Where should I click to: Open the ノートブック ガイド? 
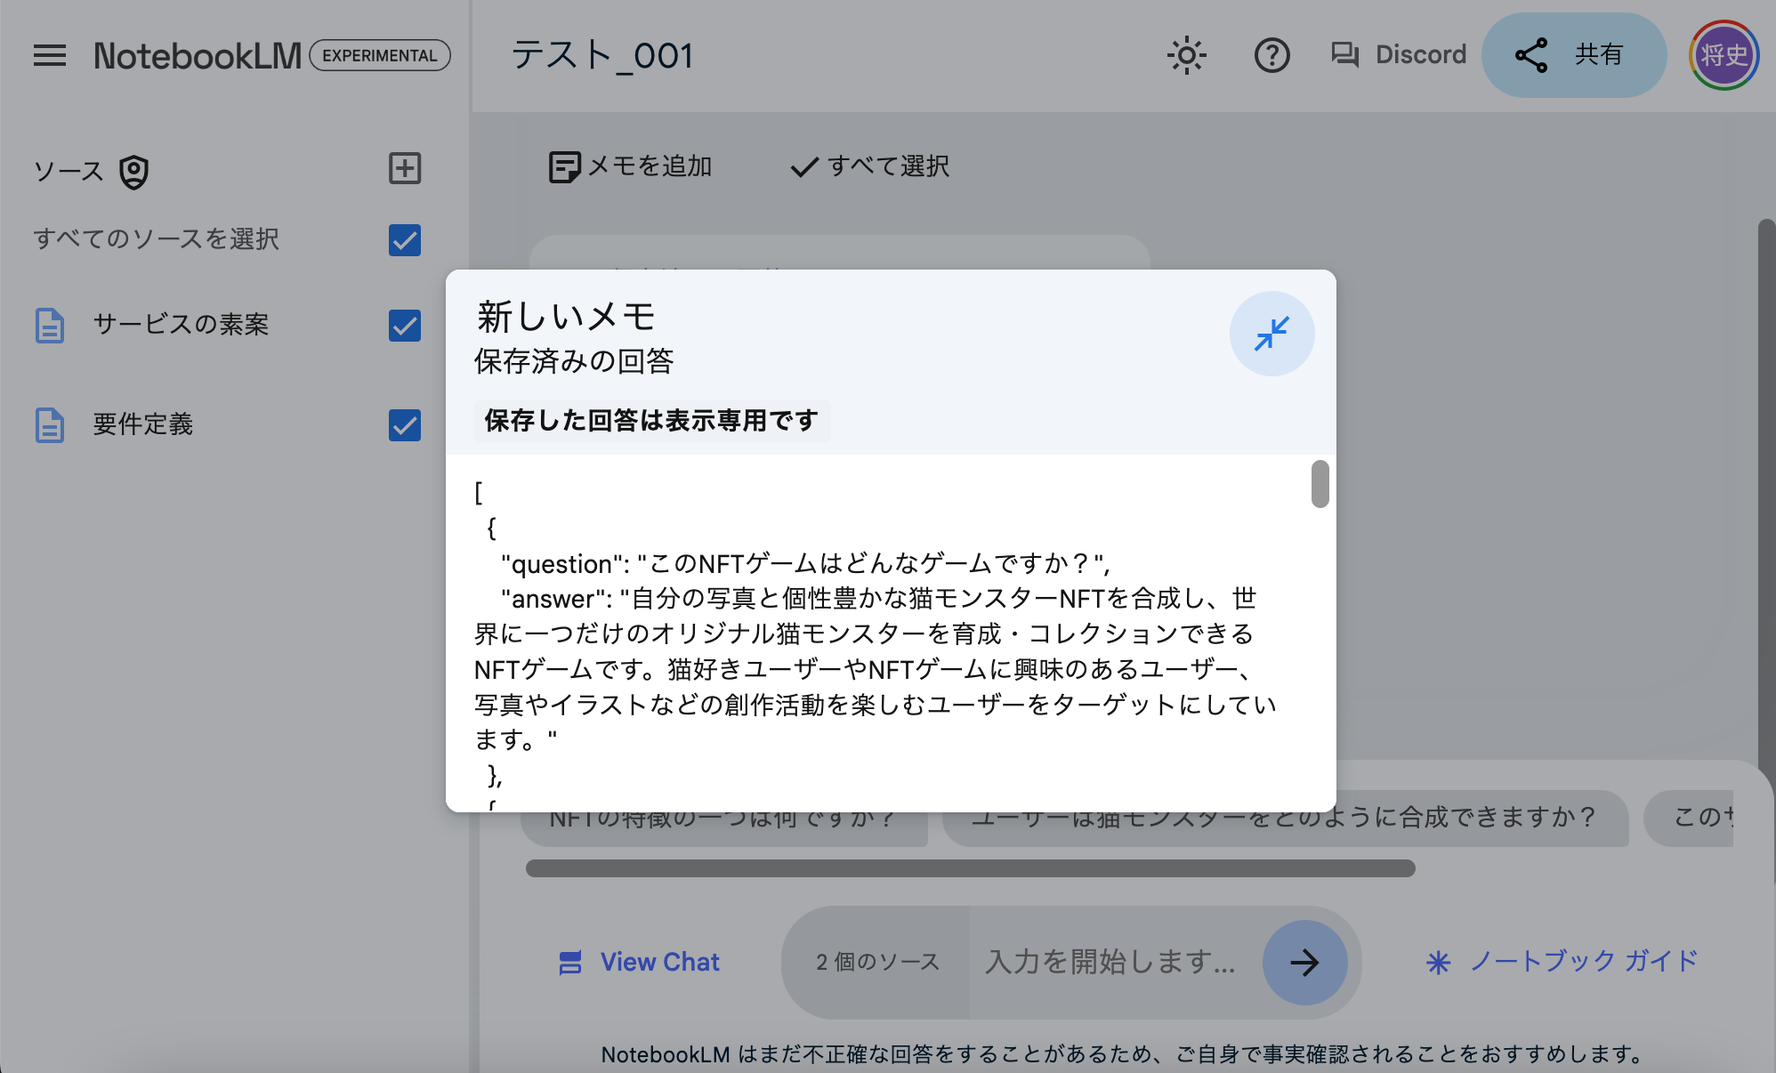(x=1562, y=962)
